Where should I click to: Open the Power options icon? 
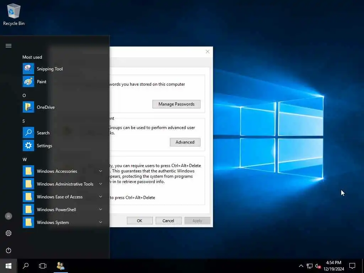click(9, 250)
